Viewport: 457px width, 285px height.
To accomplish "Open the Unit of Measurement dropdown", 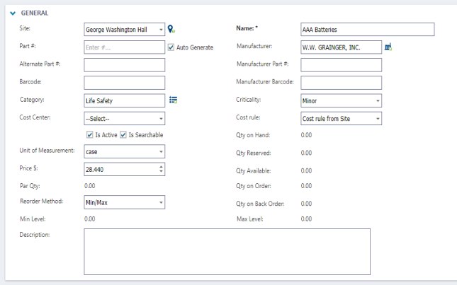I will (125, 151).
